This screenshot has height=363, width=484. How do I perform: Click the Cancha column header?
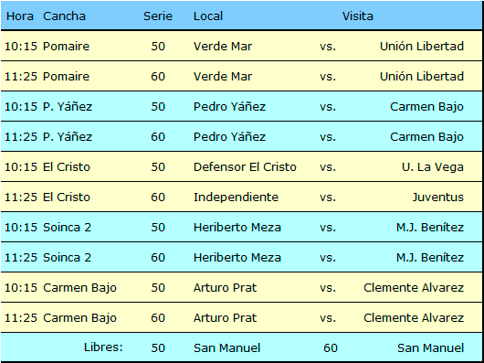tap(64, 16)
